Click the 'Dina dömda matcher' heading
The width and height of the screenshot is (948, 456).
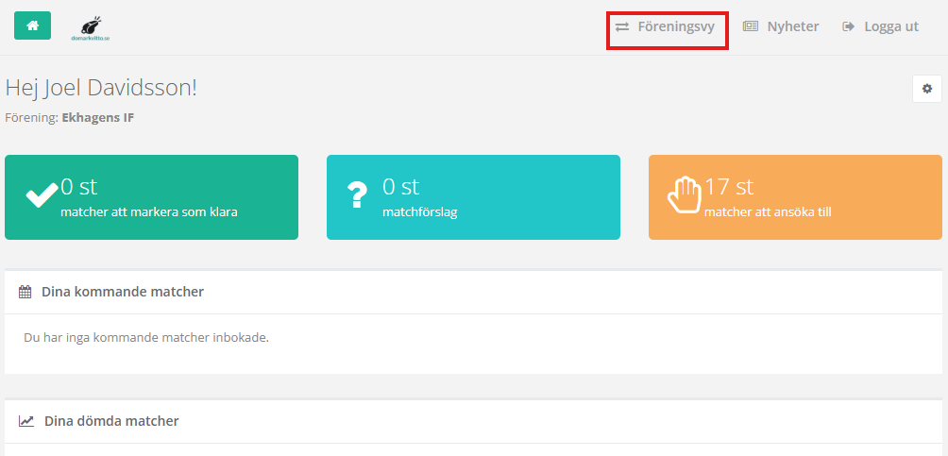[111, 421]
